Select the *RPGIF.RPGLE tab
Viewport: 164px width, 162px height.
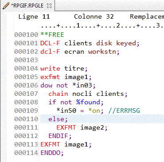[27, 6]
